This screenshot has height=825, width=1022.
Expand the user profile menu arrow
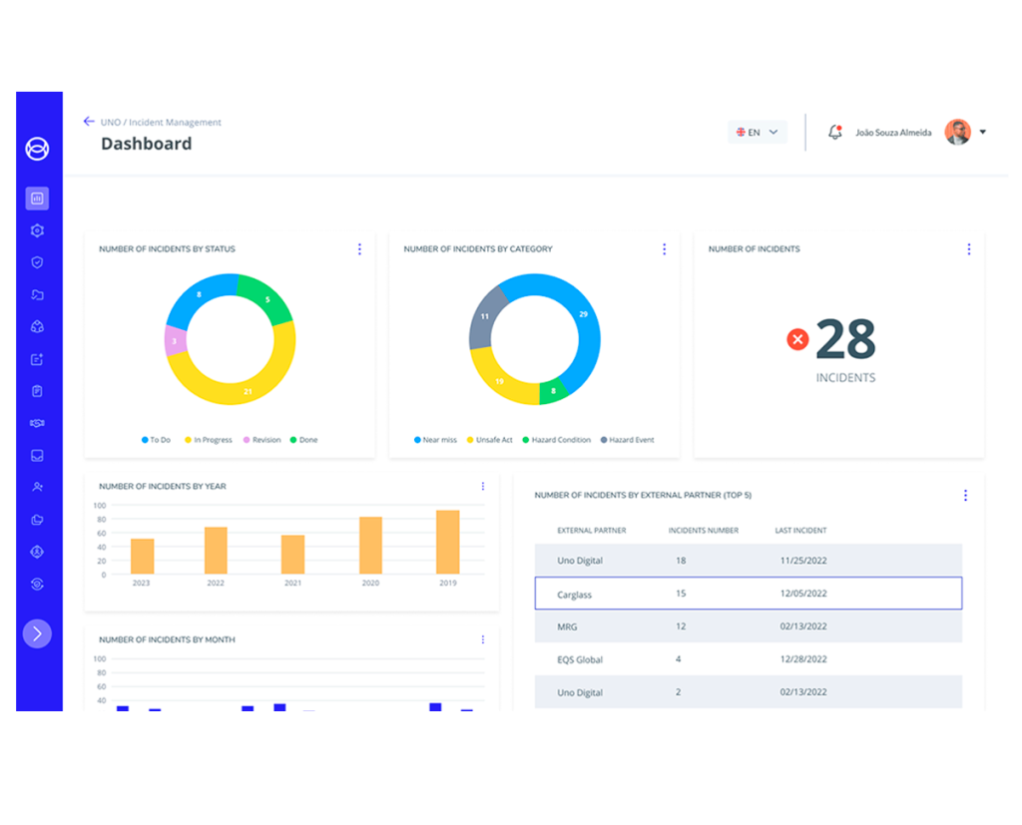[x=982, y=132]
